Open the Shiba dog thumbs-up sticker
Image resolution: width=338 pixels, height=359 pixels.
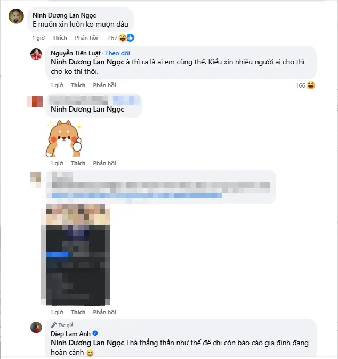tap(64, 139)
